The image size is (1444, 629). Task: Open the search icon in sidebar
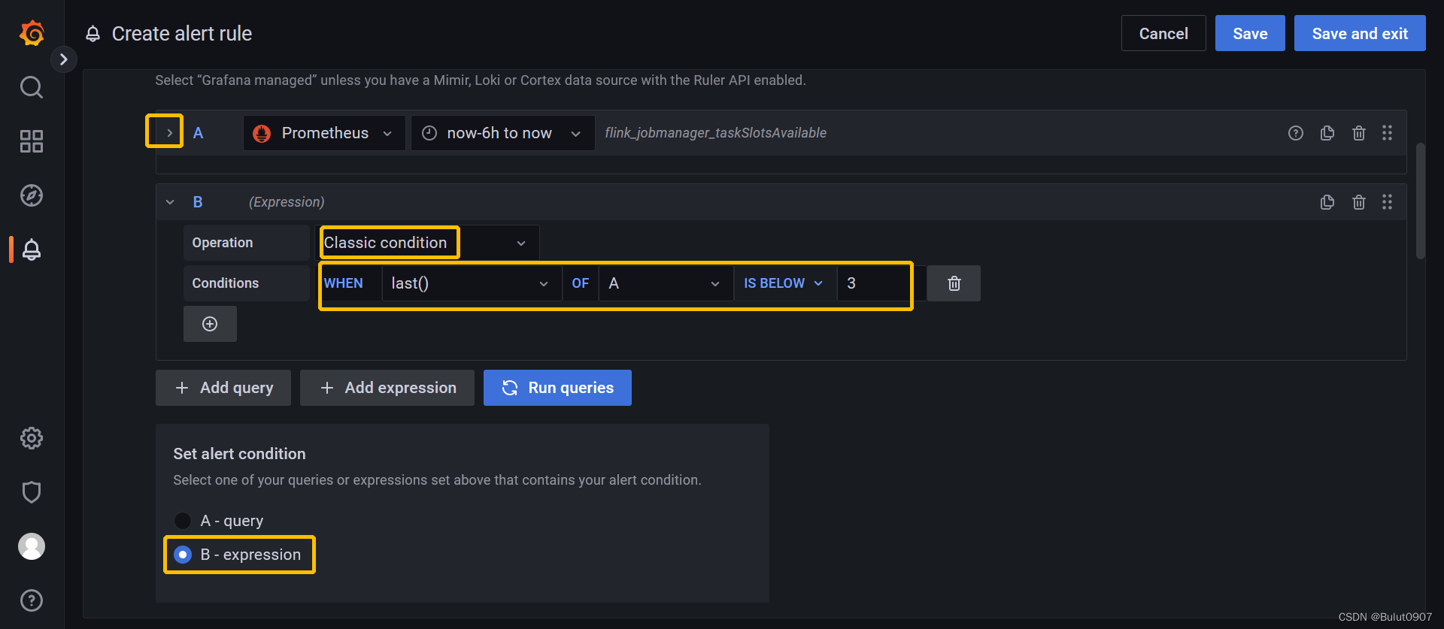click(32, 87)
